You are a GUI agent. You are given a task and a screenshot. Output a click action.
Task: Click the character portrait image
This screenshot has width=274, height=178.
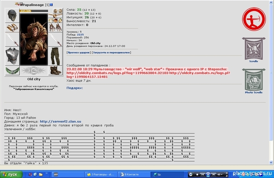[34, 39]
